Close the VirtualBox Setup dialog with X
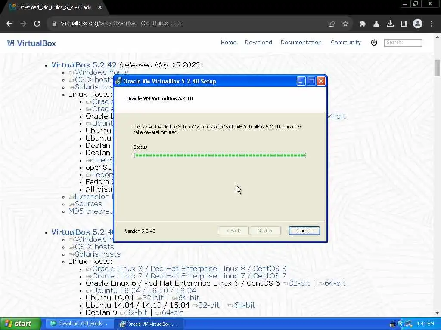 (321, 81)
